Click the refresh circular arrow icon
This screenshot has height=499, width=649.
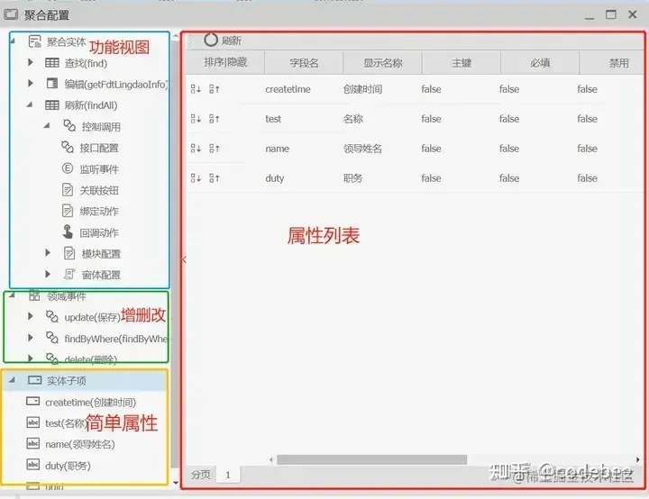tap(210, 41)
